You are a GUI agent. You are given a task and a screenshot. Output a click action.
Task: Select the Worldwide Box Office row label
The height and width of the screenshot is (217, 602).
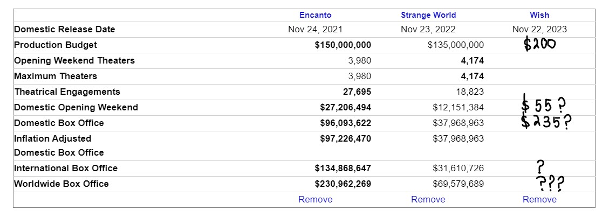[x=61, y=184]
